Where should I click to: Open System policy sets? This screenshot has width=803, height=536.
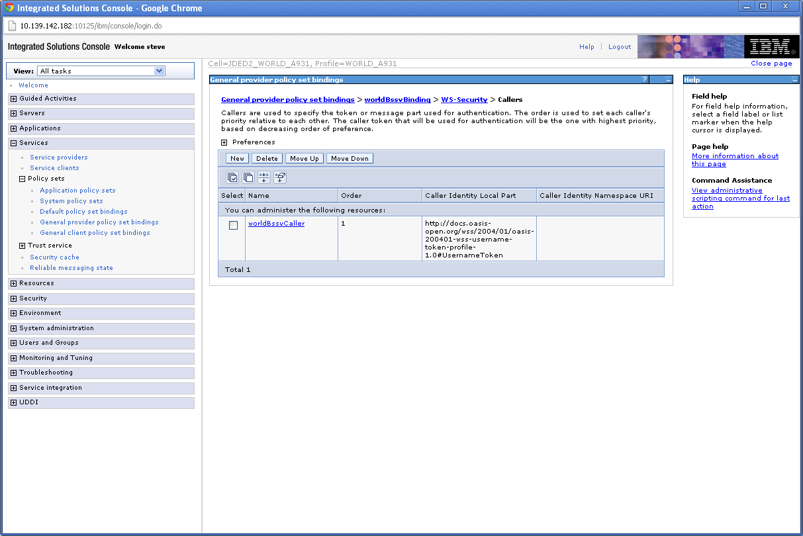point(71,201)
